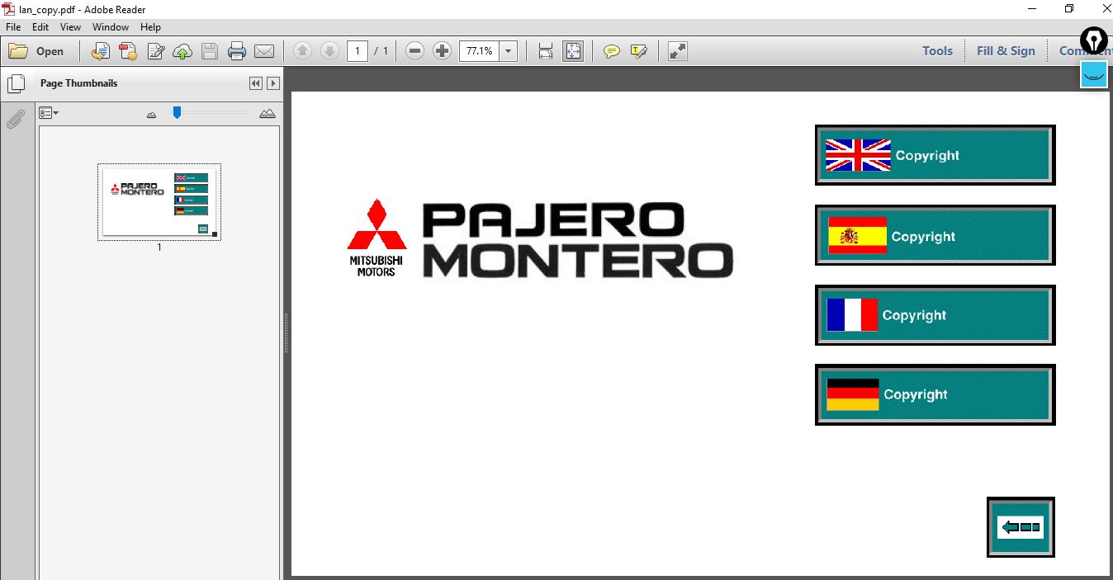Image resolution: width=1113 pixels, height=580 pixels.
Task: Open the zoom percentage dropdown arrow
Action: [x=508, y=51]
